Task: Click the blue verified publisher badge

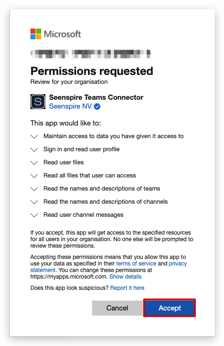Action: pos(97,107)
